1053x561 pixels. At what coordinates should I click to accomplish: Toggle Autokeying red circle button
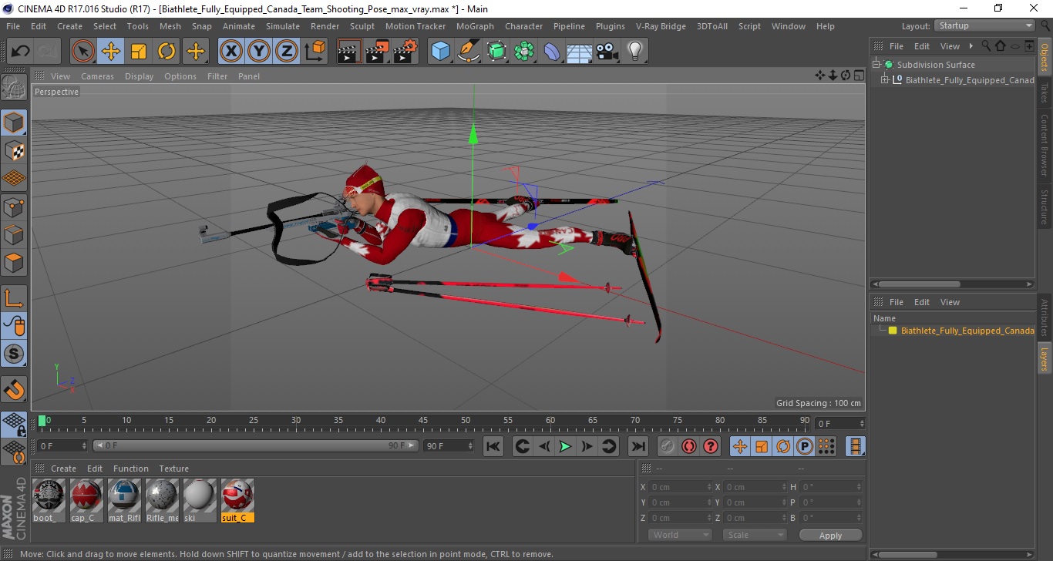(689, 446)
